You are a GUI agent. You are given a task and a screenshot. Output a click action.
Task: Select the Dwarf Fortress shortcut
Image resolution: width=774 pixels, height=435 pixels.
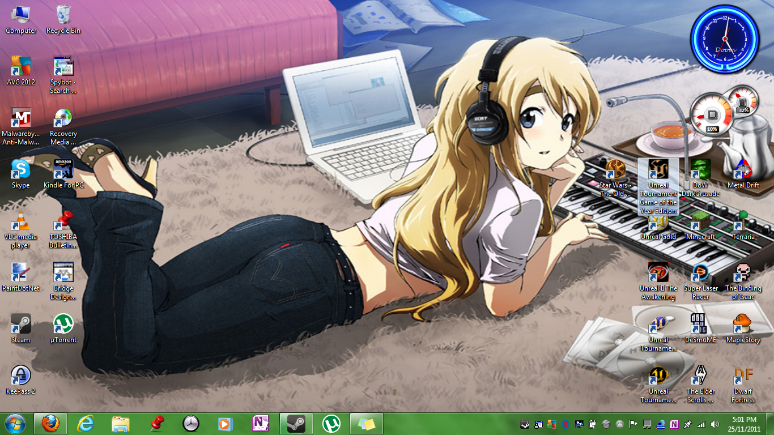(x=743, y=384)
